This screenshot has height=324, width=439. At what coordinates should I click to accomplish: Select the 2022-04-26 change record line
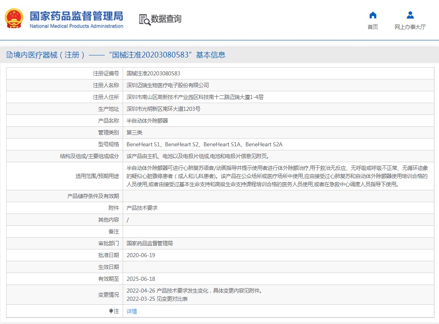pyautogui.click(x=194, y=291)
